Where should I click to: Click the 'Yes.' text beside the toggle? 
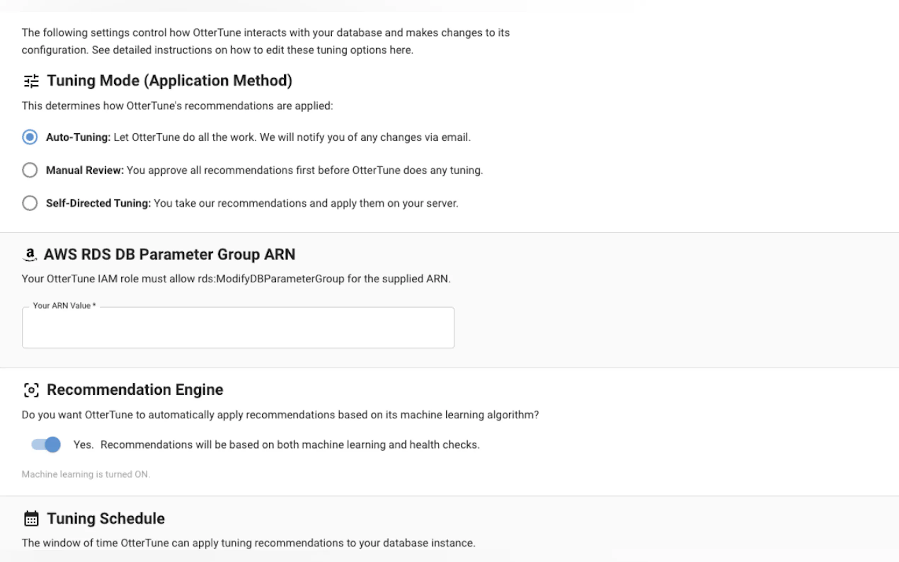click(x=83, y=445)
